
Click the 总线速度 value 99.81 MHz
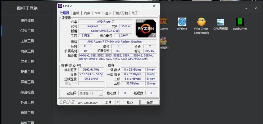[x=91, y=79]
